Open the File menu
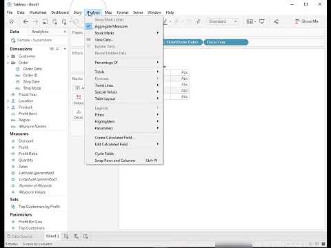The width and height of the screenshot is (331, 248). (10, 12)
